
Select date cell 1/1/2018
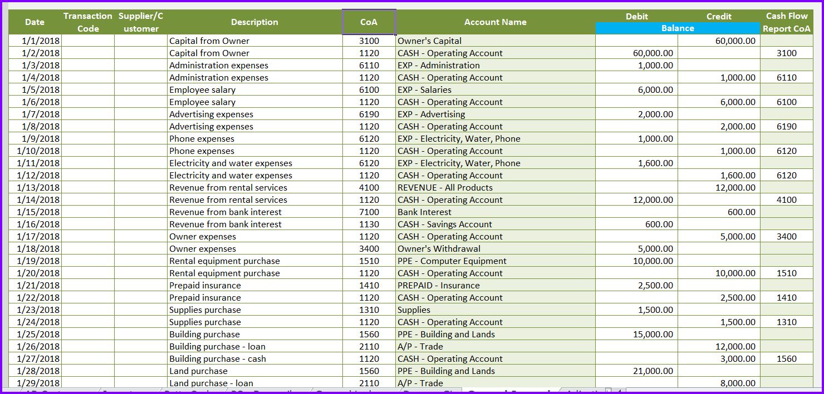tap(35, 41)
